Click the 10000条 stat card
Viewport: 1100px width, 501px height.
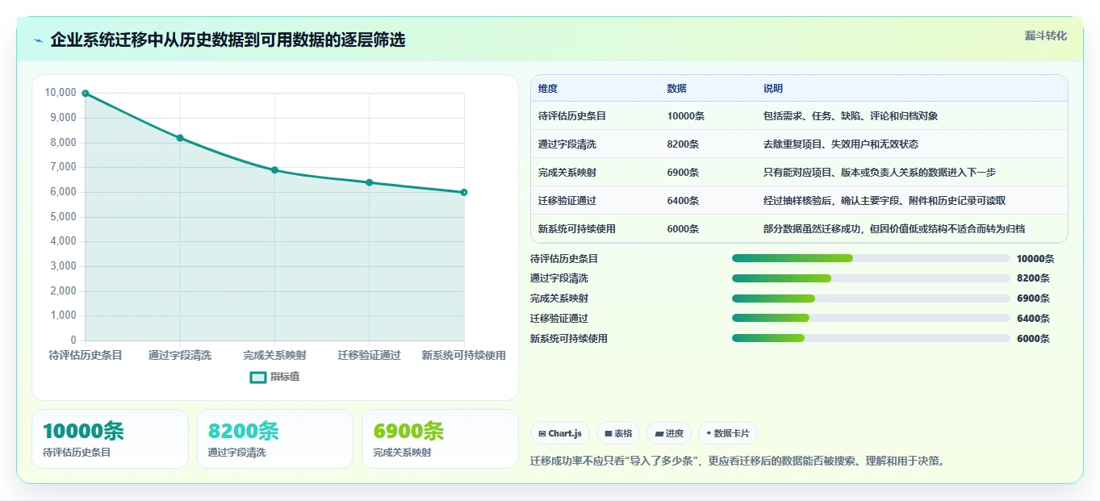click(x=110, y=439)
